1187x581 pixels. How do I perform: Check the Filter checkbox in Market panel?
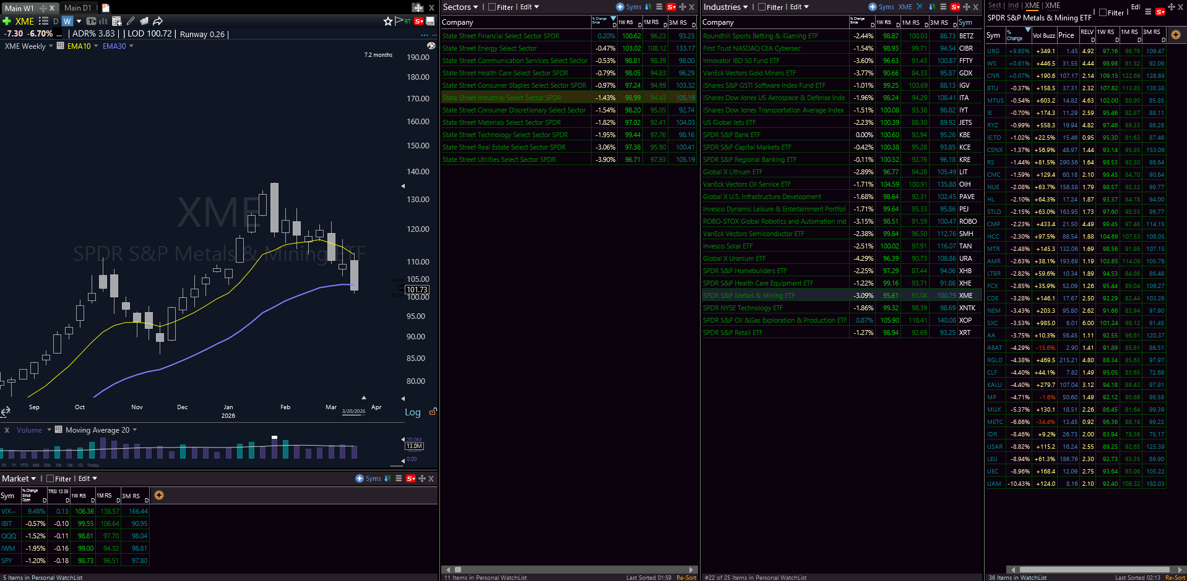point(50,479)
